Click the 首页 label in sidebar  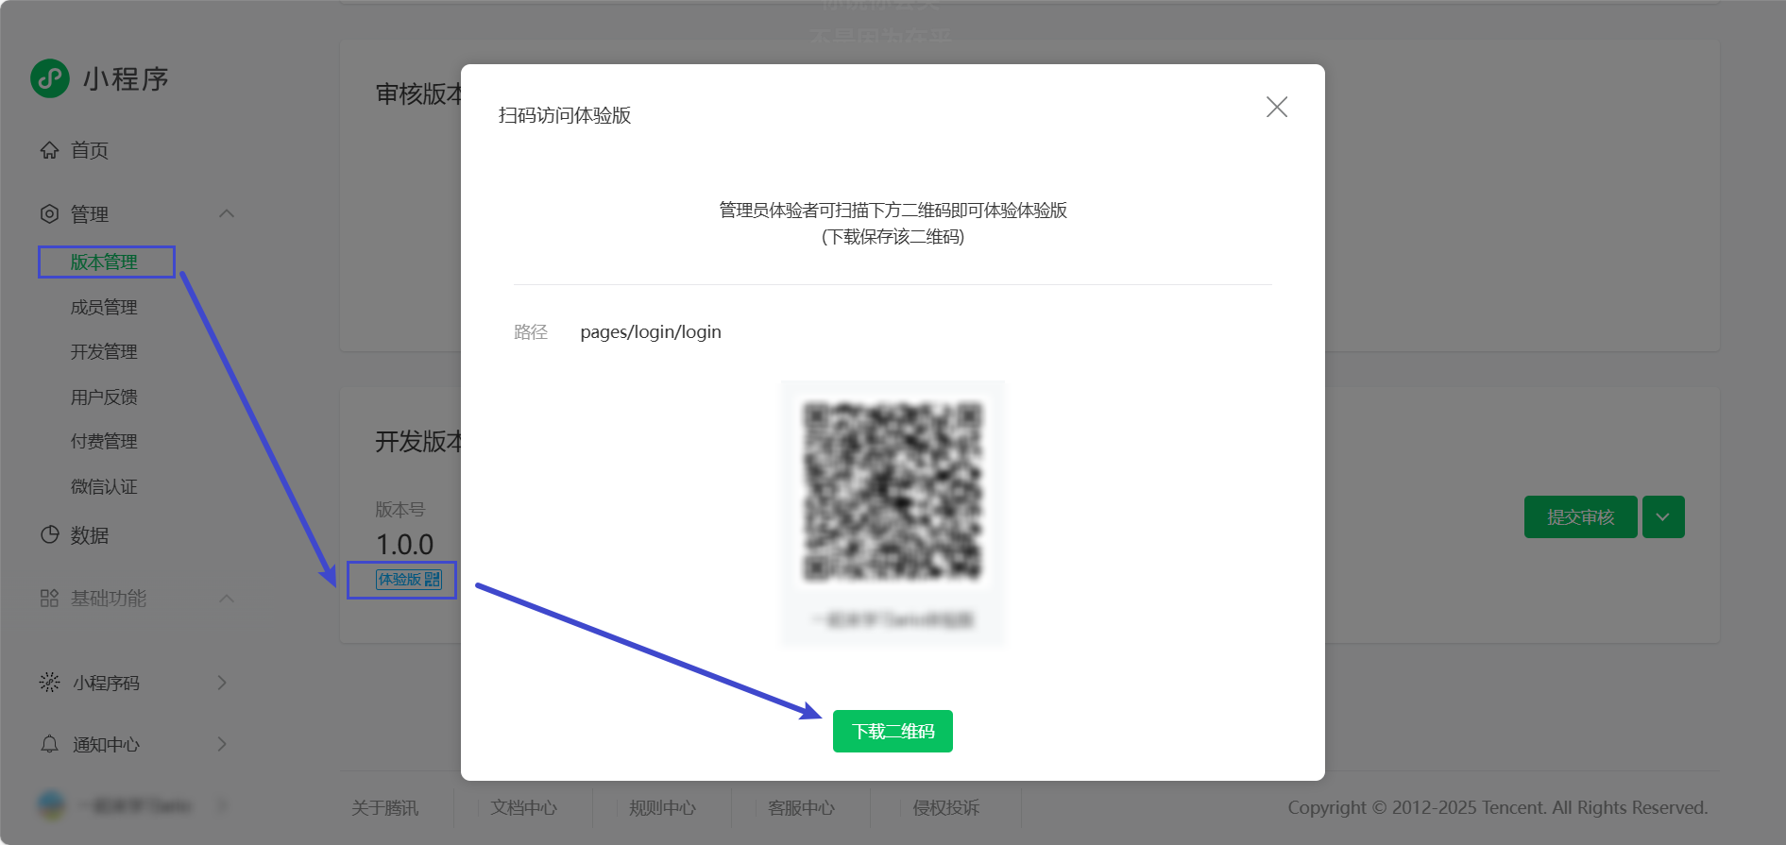[x=90, y=151]
